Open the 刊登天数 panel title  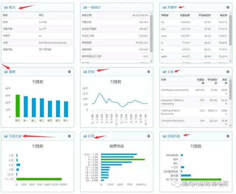15,136
